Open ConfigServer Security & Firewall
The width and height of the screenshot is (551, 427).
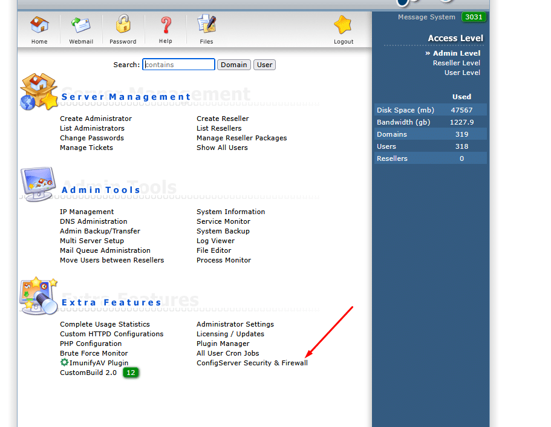coord(252,363)
